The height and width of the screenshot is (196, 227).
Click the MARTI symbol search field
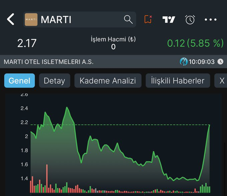[x=79, y=20]
